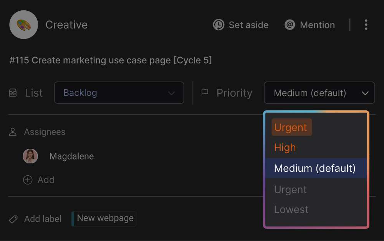Pick Lowest priority option
Screen dimensions: 384x241
click(x=291, y=209)
